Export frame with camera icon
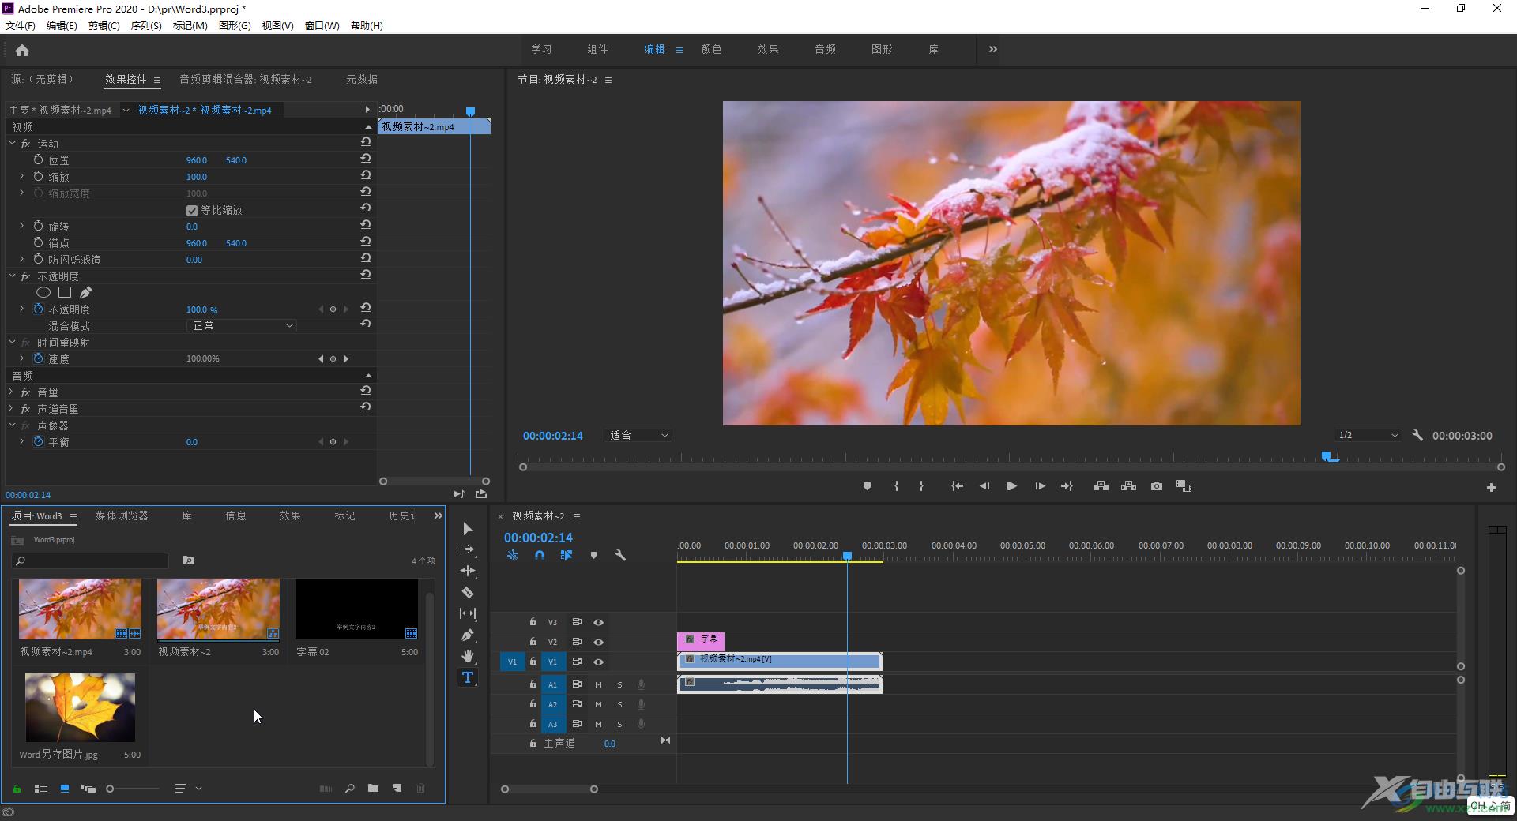 click(x=1157, y=486)
